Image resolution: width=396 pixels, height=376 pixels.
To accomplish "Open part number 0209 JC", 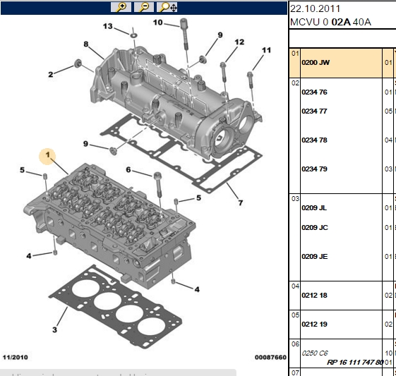I will pyautogui.click(x=315, y=228).
